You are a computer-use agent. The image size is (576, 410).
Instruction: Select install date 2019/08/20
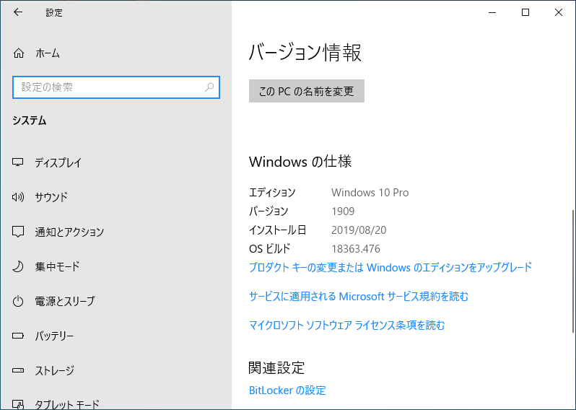point(359,230)
